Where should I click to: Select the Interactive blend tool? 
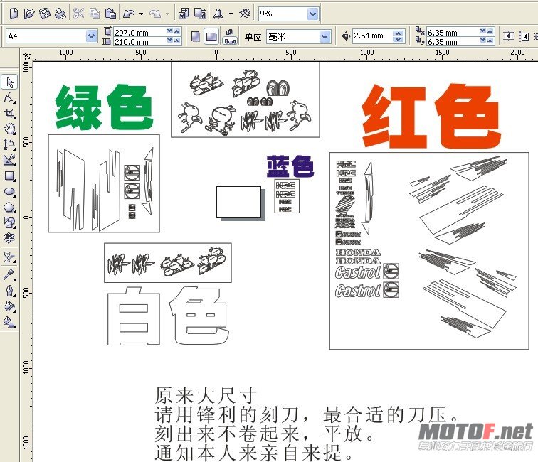pos(10,257)
